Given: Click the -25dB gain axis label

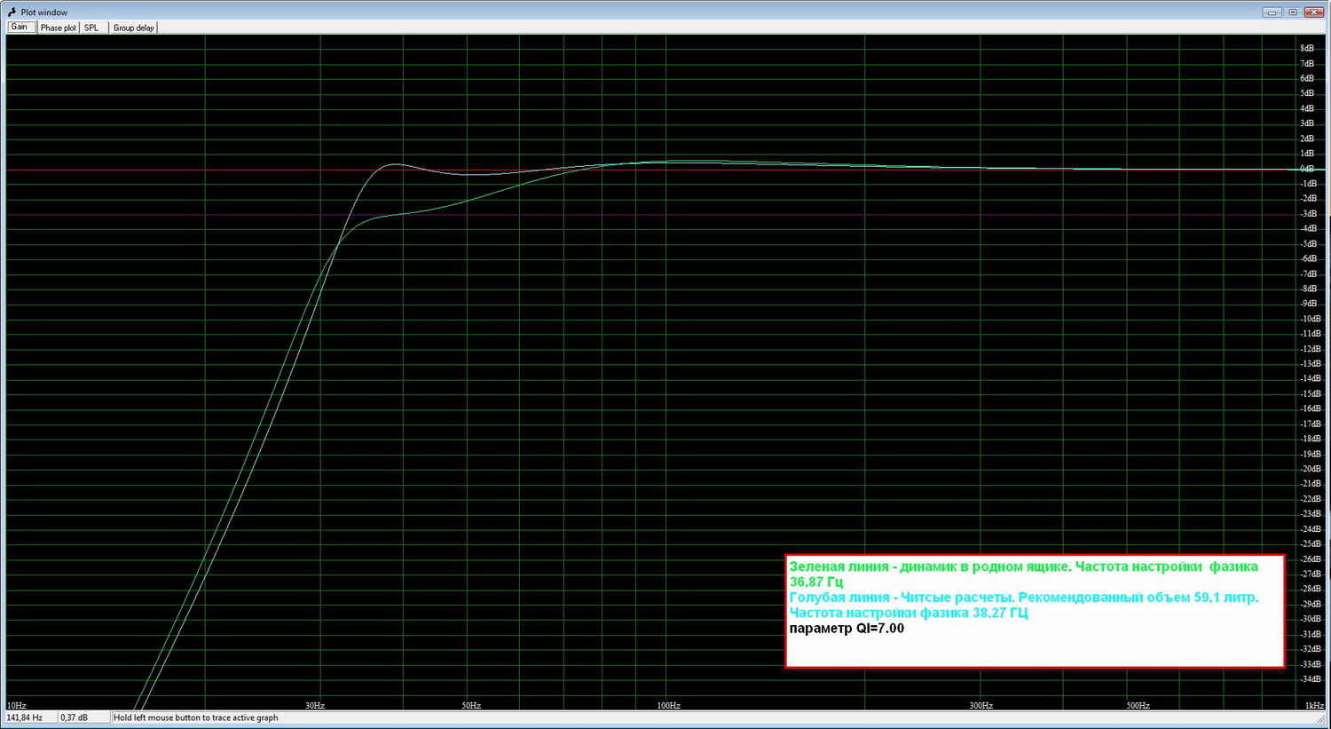Looking at the screenshot, I should tap(1311, 543).
